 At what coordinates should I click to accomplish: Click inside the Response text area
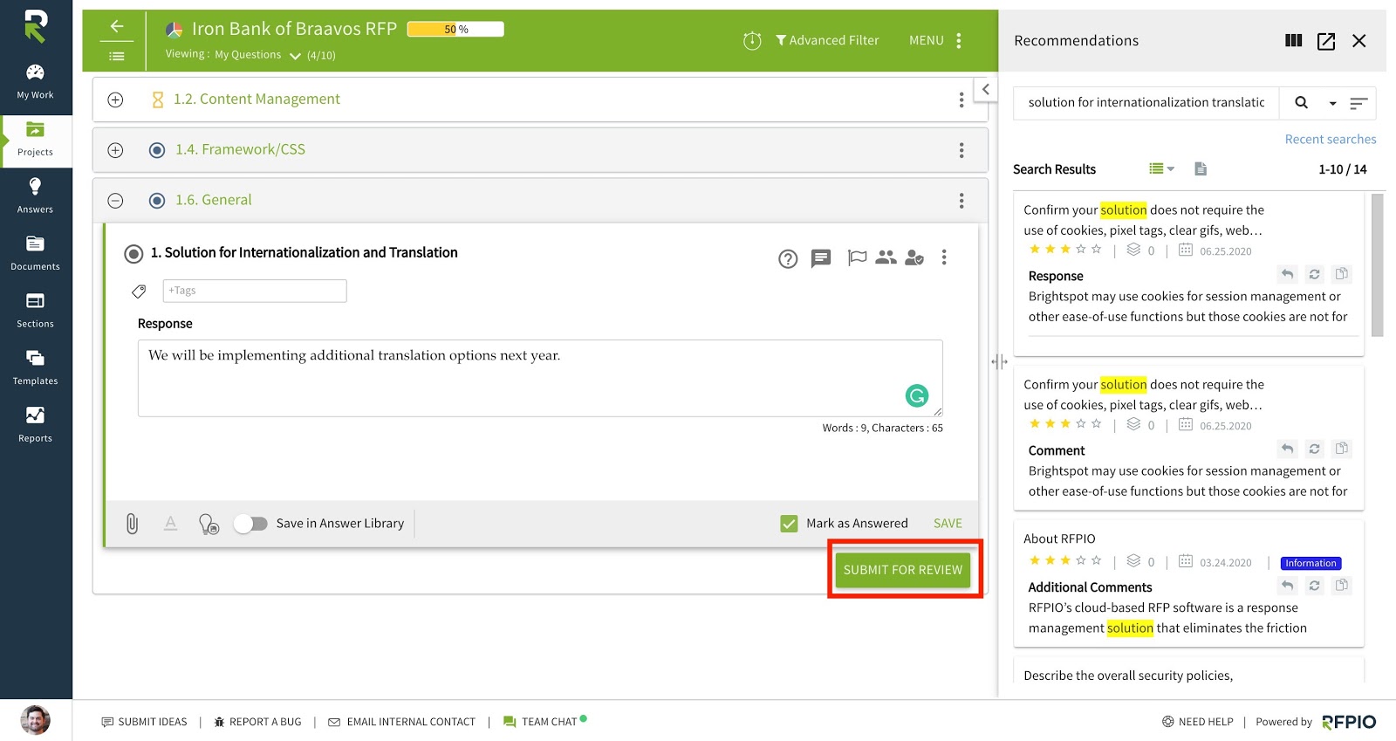point(540,378)
